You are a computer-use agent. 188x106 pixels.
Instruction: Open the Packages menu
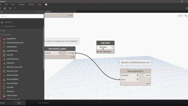pos(22,4)
